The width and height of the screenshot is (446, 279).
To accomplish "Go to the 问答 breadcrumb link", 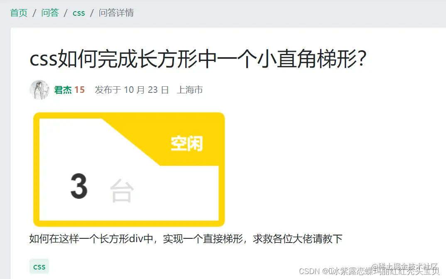I will 50,13.
